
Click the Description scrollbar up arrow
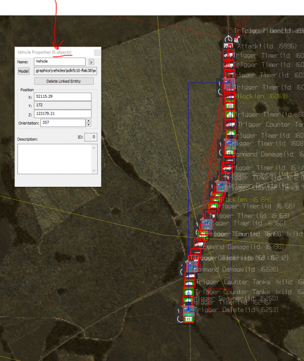[x=94, y=148]
